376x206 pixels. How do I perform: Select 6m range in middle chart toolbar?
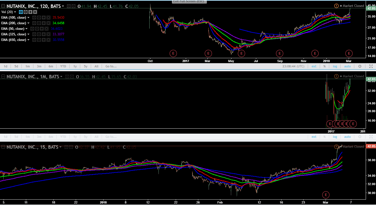click(x=51, y=137)
